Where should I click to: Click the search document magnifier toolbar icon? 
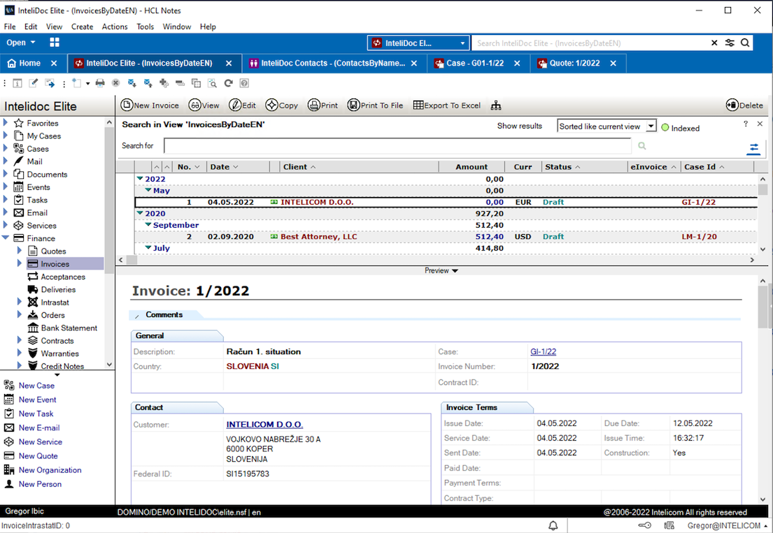tap(213, 83)
